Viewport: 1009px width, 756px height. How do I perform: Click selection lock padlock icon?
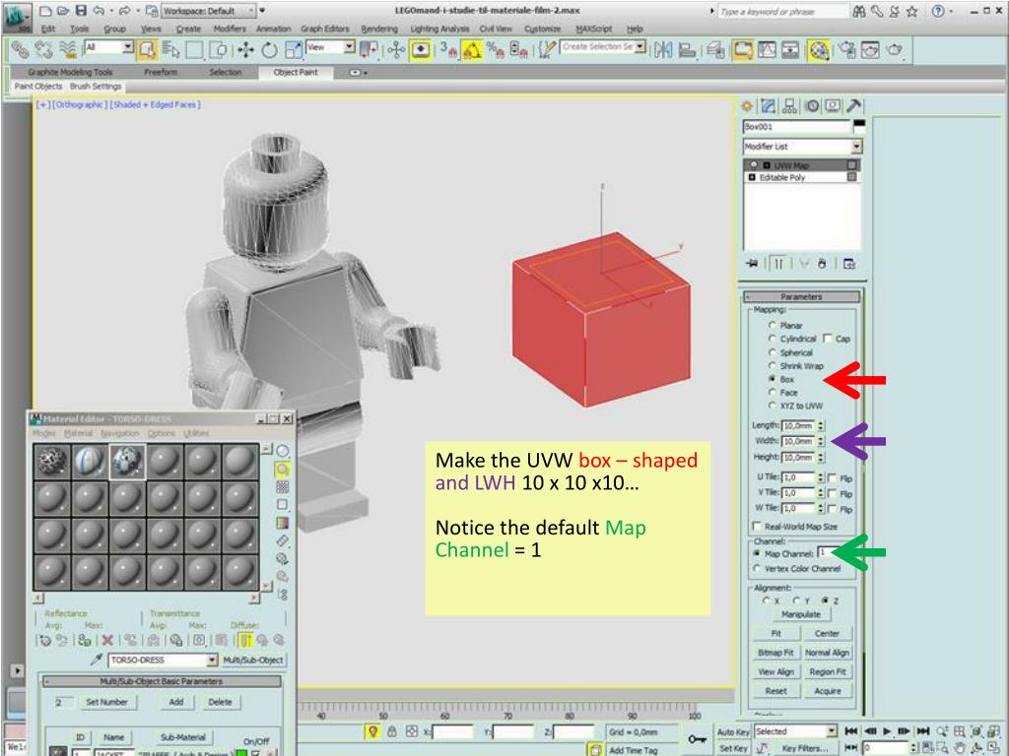[x=392, y=731]
